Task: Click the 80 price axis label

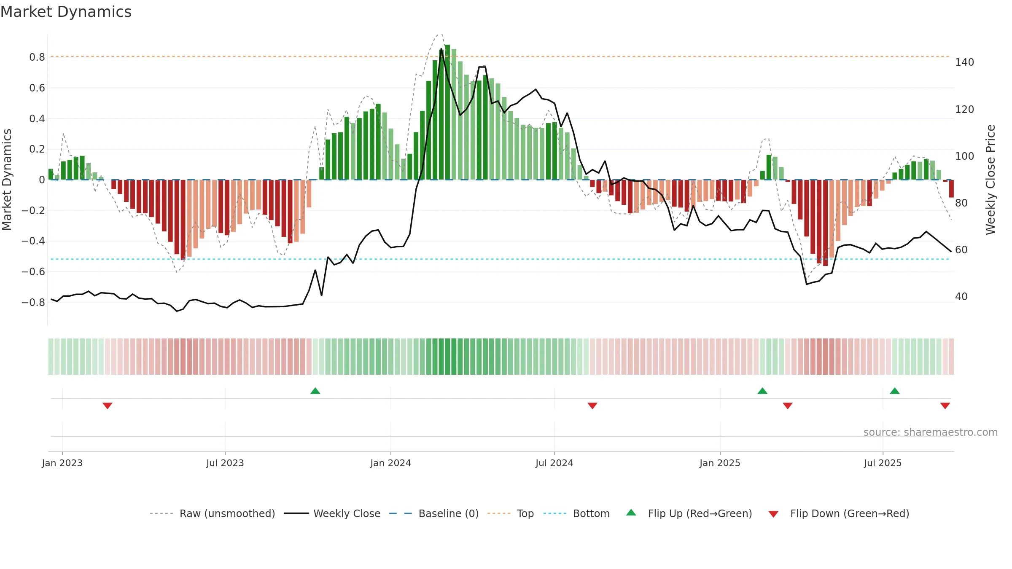Action: 961,203
